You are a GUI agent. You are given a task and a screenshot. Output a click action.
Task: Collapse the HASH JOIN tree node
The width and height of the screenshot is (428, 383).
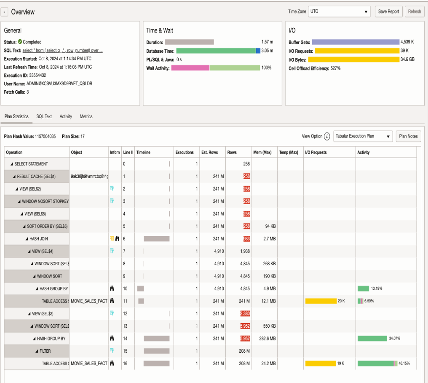click(x=27, y=239)
